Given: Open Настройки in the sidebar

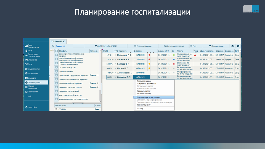Looking at the screenshot, I should click(31, 107).
